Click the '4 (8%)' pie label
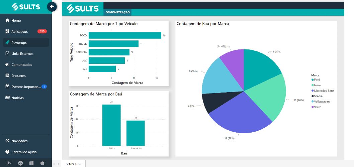Screen dimensions: 354x167 (192, 106)
